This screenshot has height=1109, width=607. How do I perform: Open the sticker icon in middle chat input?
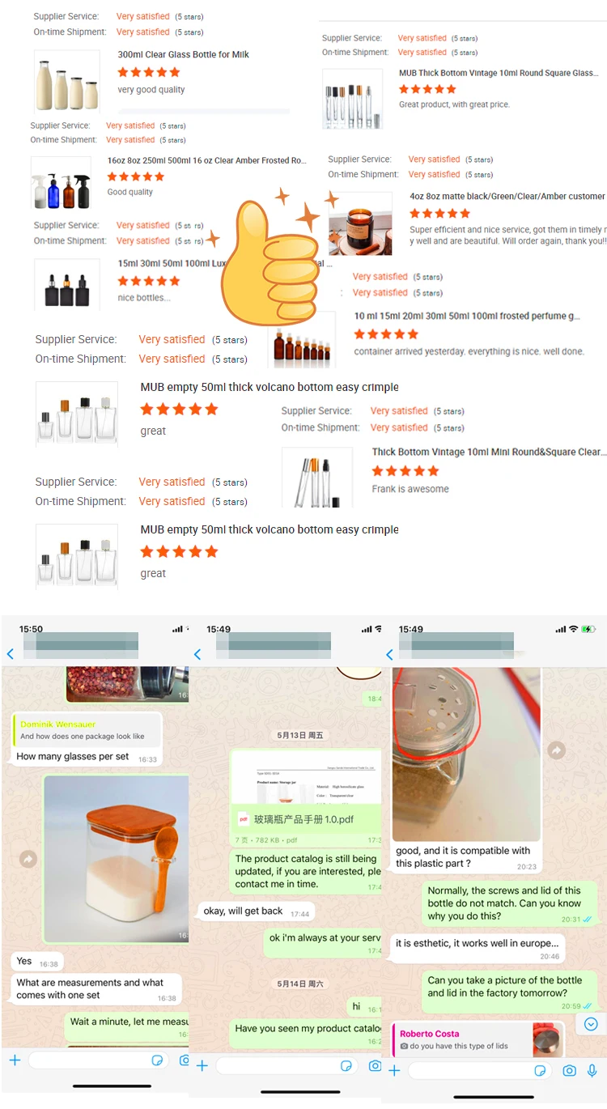pyautogui.click(x=346, y=1065)
